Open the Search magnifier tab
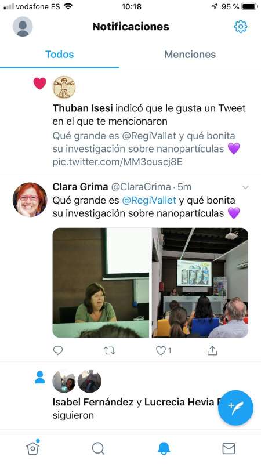 point(98,448)
